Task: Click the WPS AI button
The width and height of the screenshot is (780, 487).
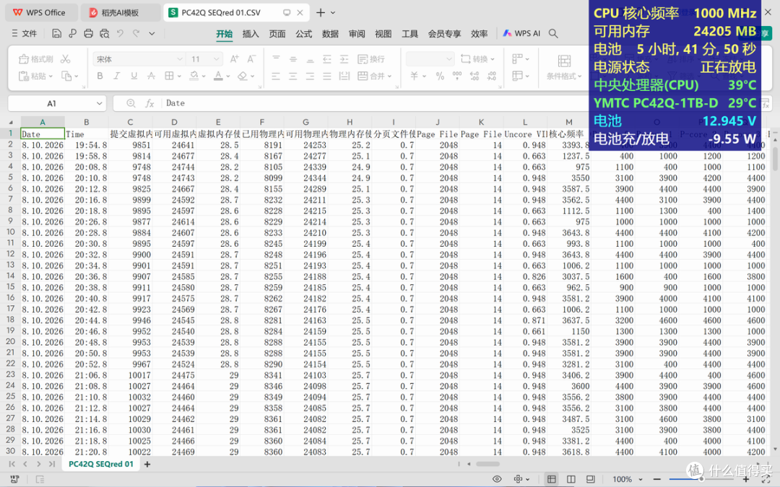Action: point(521,33)
